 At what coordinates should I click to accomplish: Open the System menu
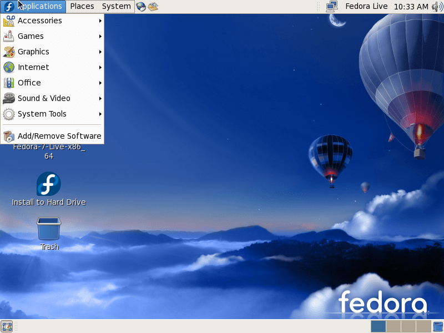point(117,7)
